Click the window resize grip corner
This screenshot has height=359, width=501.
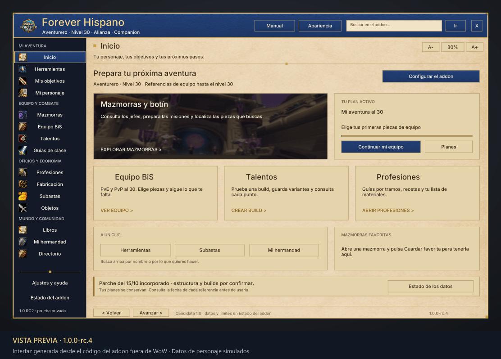coord(486,317)
